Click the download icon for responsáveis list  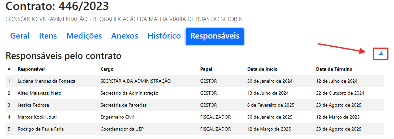(381, 53)
